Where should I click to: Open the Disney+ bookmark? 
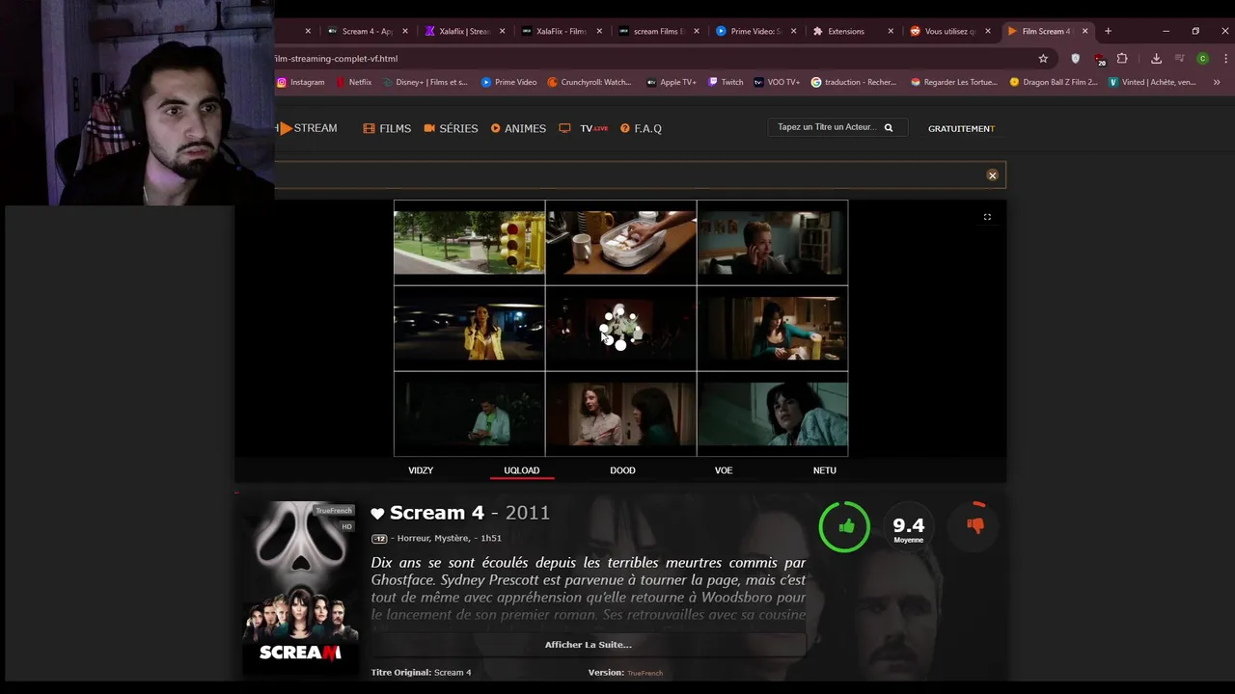[x=425, y=82]
